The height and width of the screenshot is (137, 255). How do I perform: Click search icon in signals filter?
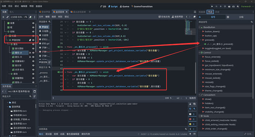252,22
